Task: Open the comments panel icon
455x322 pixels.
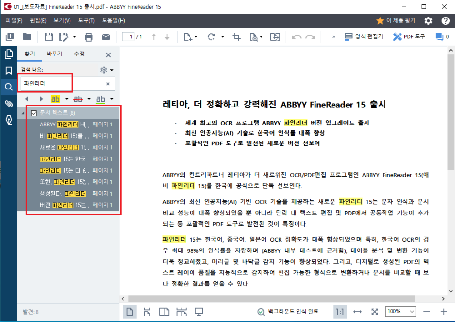Action: 439,37
